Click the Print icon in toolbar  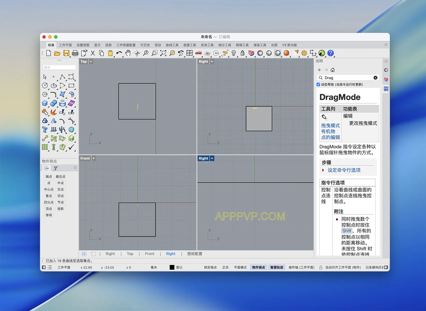pos(75,53)
